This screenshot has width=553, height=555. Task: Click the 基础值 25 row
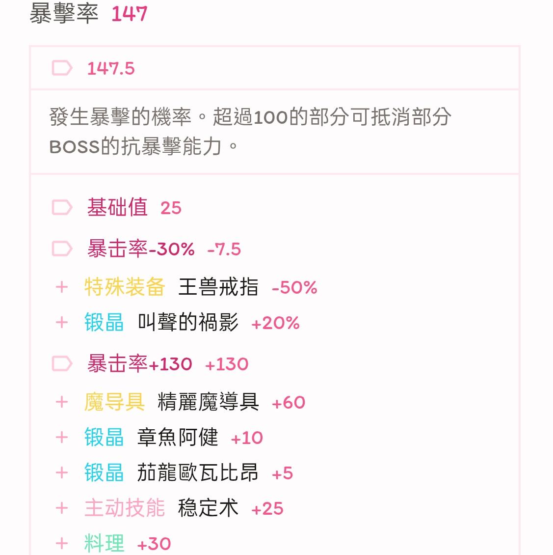click(x=133, y=207)
